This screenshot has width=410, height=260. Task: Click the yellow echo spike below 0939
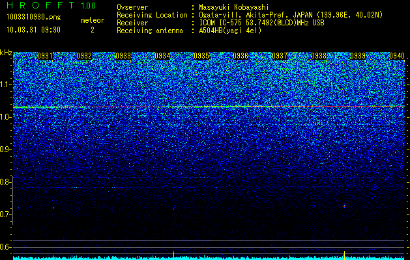point(344,255)
